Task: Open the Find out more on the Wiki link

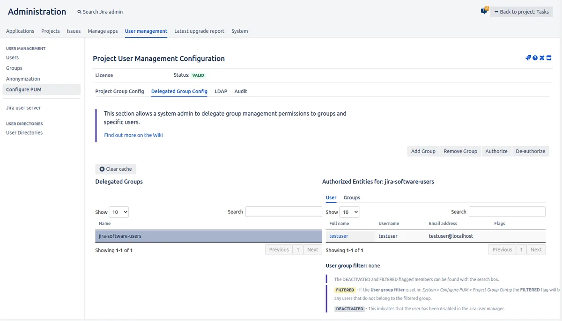Action: (133, 135)
